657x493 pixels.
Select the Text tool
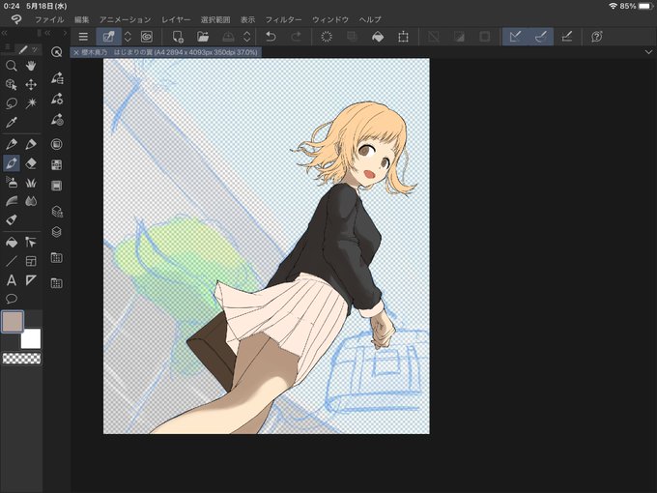[x=12, y=280]
